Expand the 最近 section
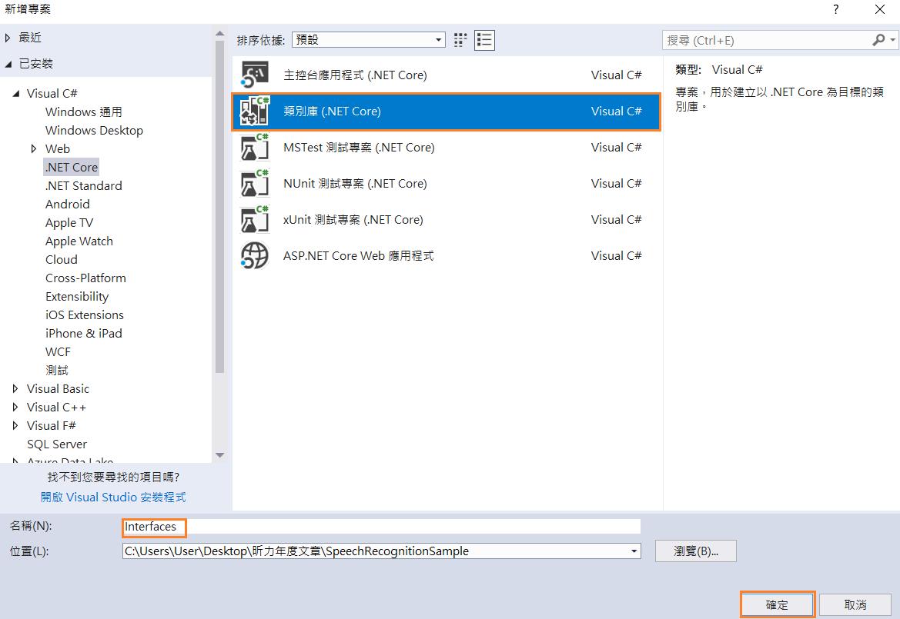 point(8,38)
